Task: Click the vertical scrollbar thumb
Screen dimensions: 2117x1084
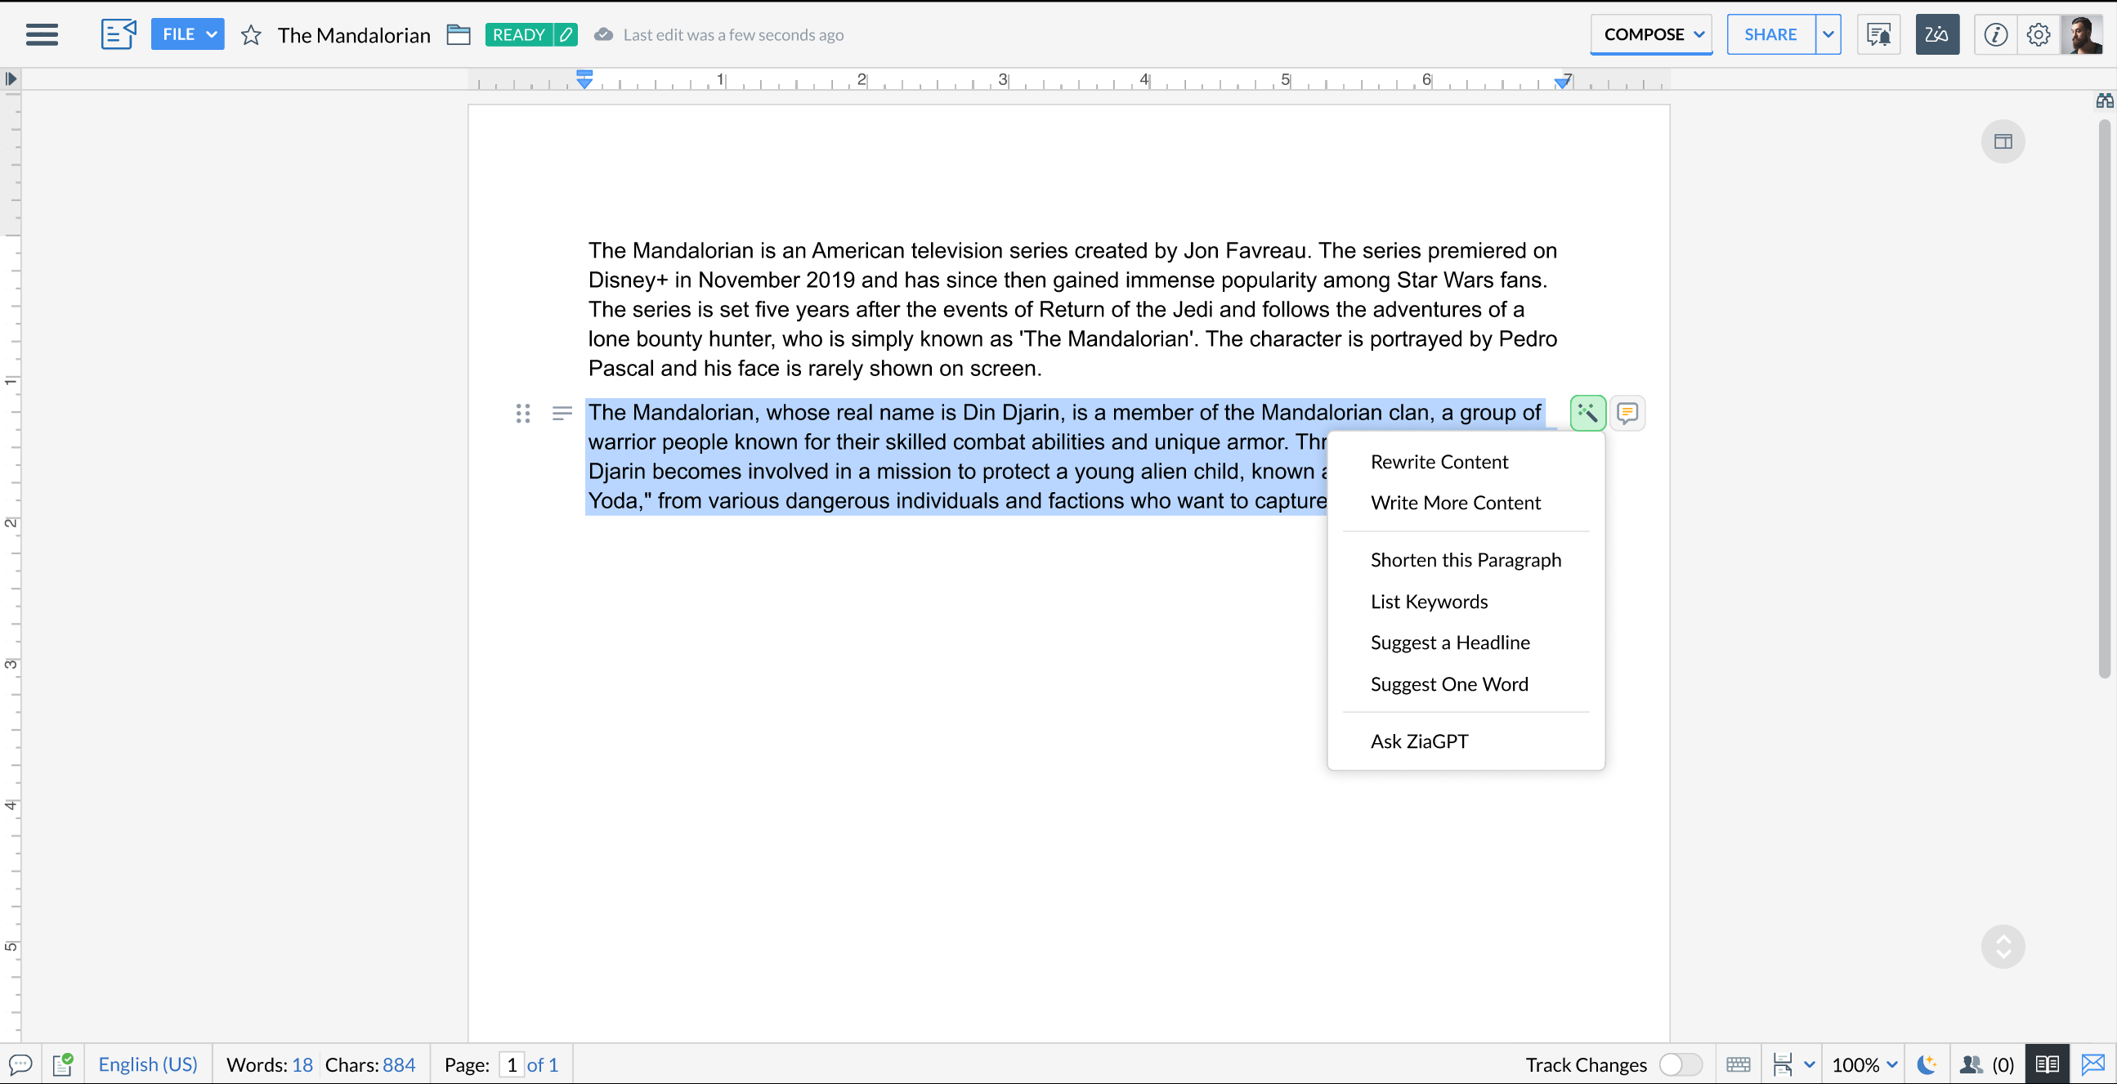Action: [2104, 399]
